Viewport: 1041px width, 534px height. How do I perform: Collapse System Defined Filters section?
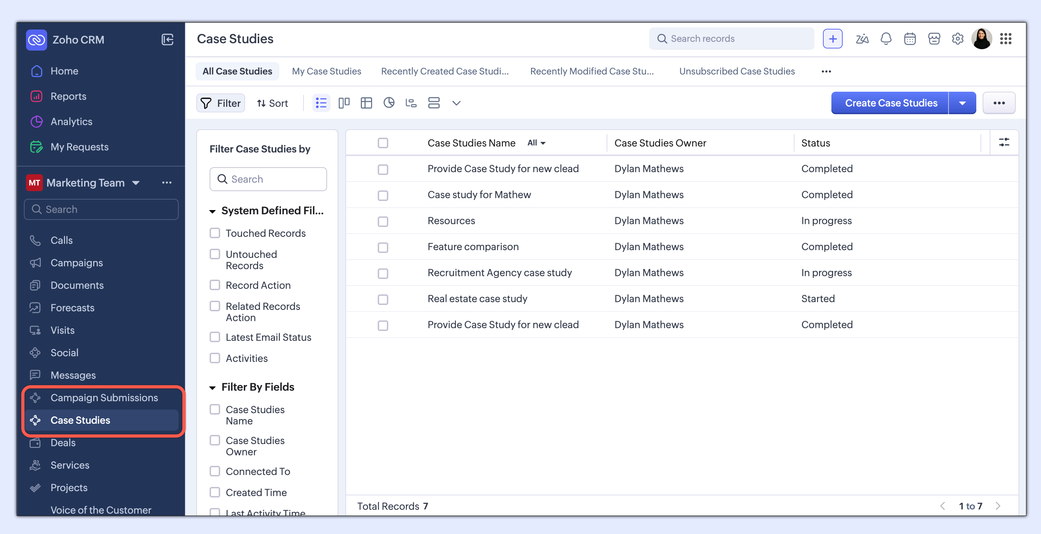[x=212, y=211]
